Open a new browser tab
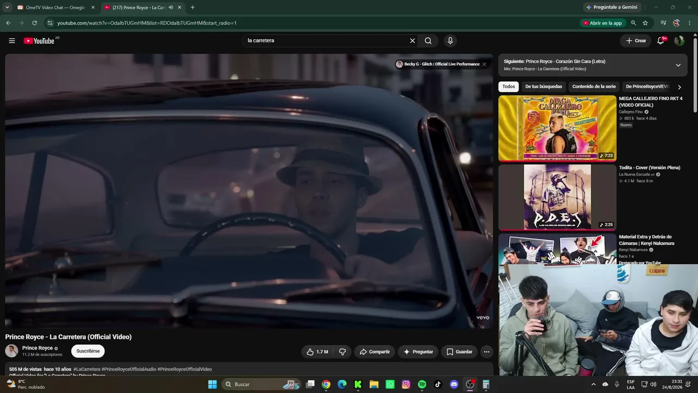Screen dimensions: 698x393 click(x=192, y=8)
